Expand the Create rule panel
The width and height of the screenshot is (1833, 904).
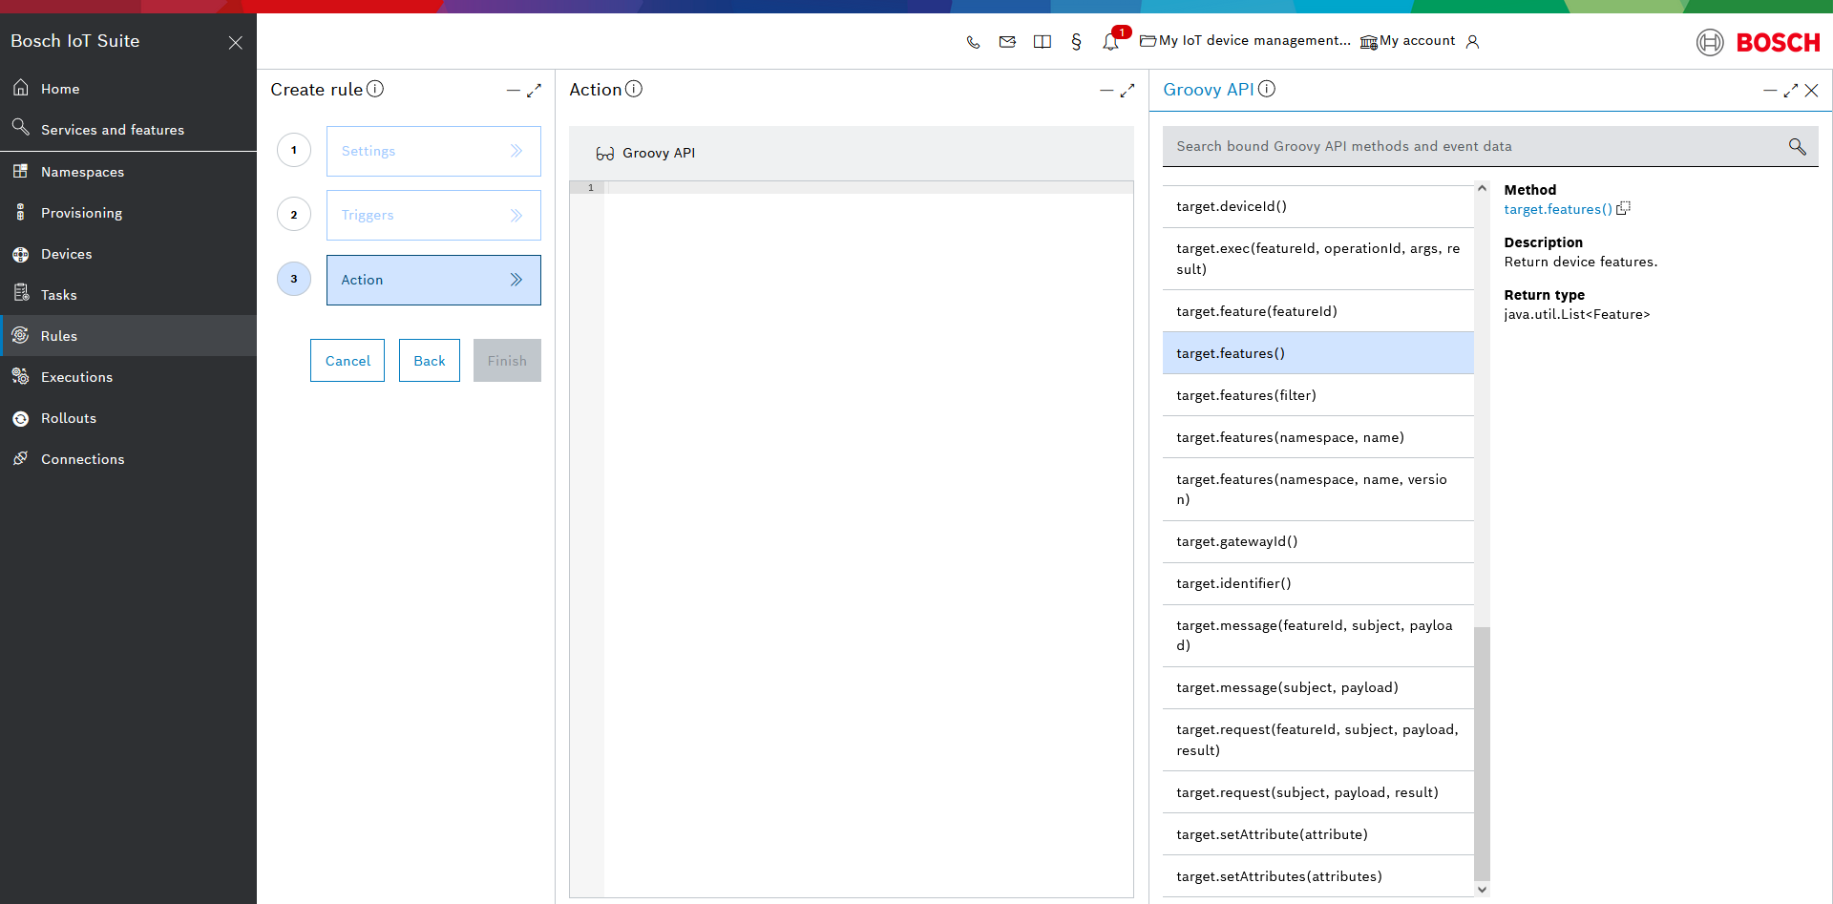535,91
